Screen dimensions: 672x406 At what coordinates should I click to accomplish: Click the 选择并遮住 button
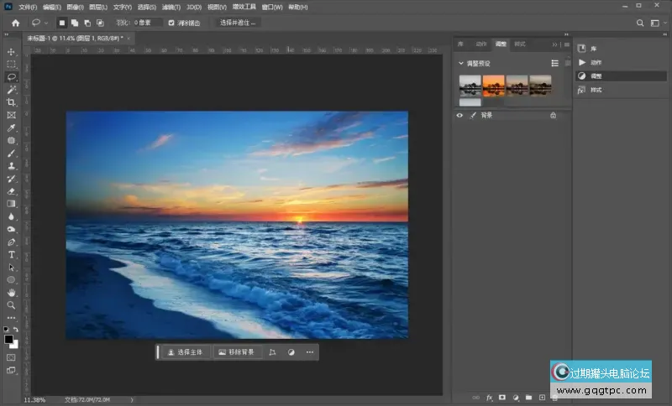[238, 23]
